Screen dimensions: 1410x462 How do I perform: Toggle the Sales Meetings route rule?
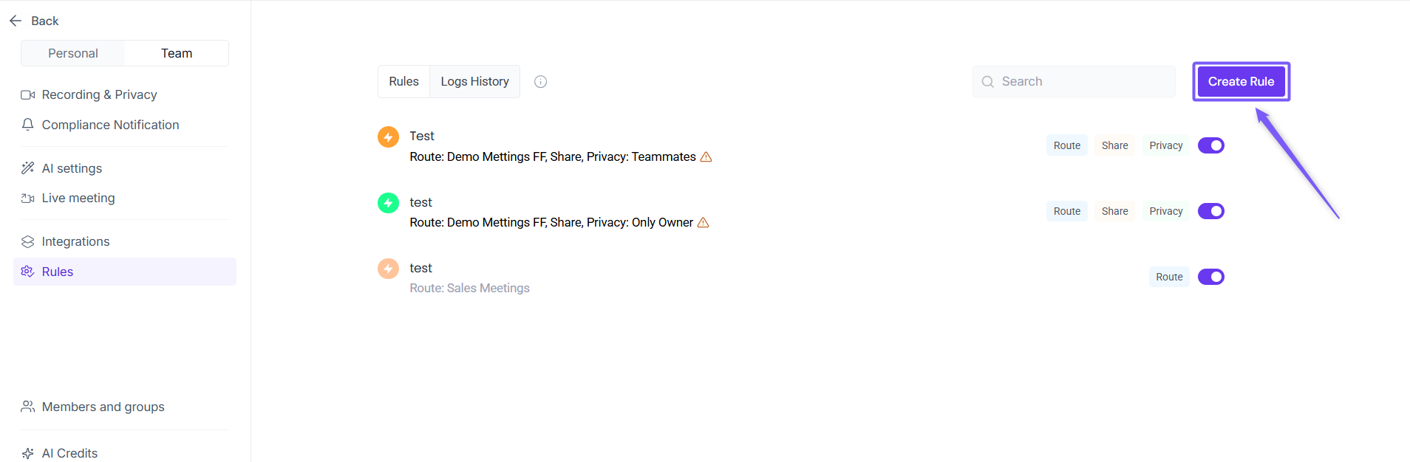coord(1210,277)
